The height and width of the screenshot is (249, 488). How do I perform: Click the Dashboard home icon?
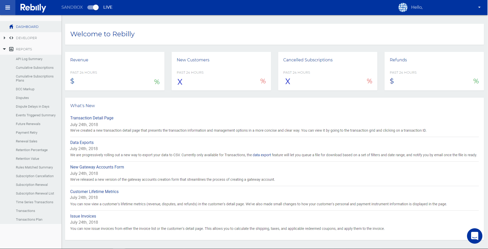pos(11,27)
